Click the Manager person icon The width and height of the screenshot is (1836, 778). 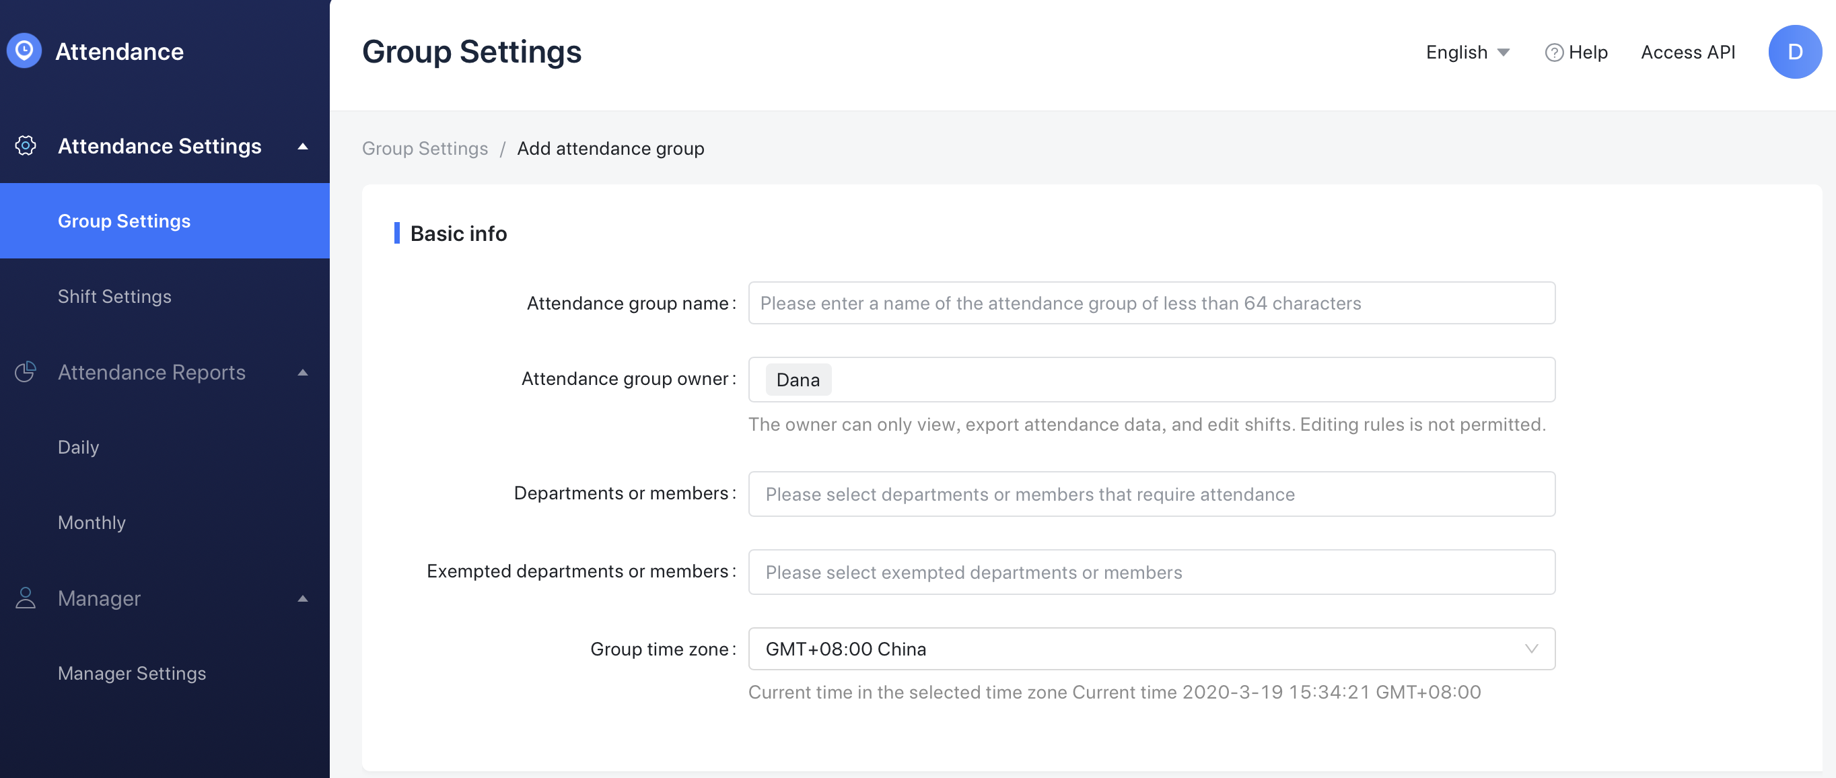click(26, 598)
